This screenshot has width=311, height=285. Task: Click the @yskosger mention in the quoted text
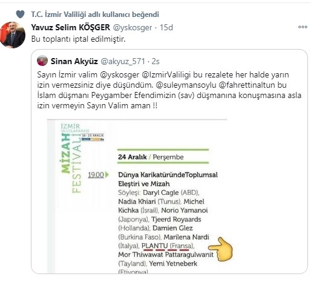120,75
